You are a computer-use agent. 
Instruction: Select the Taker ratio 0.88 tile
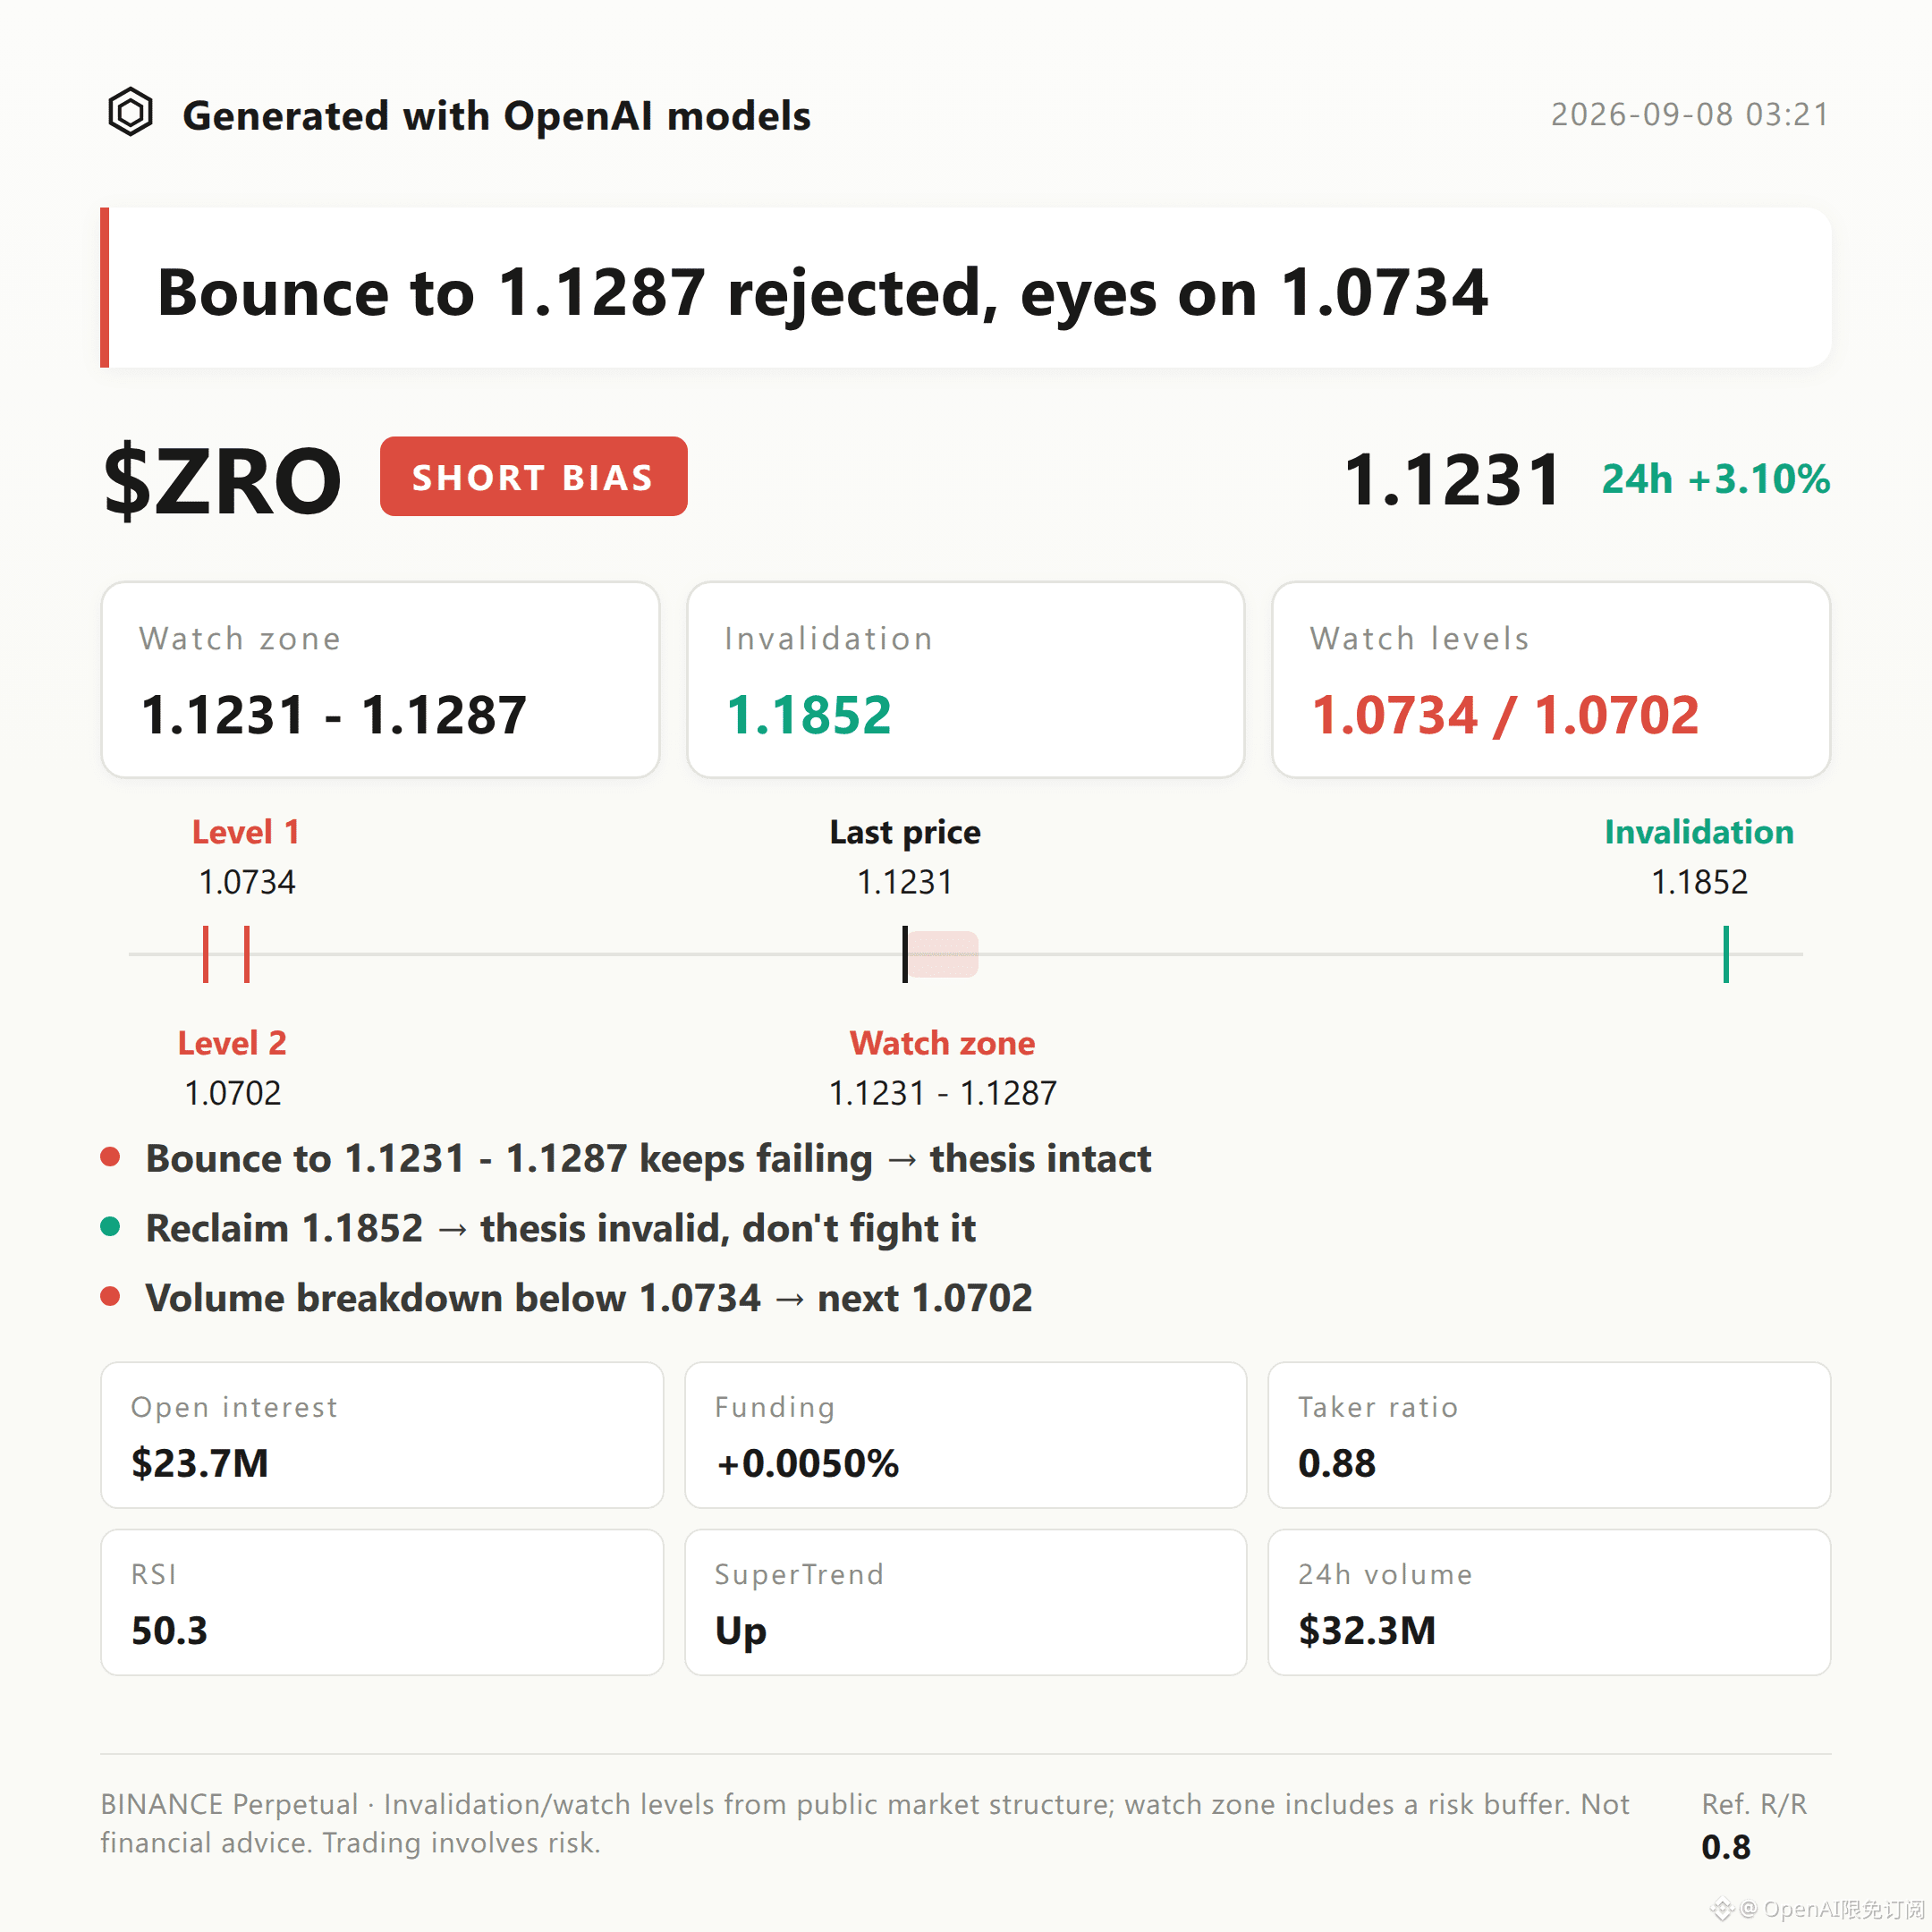coord(1549,1435)
